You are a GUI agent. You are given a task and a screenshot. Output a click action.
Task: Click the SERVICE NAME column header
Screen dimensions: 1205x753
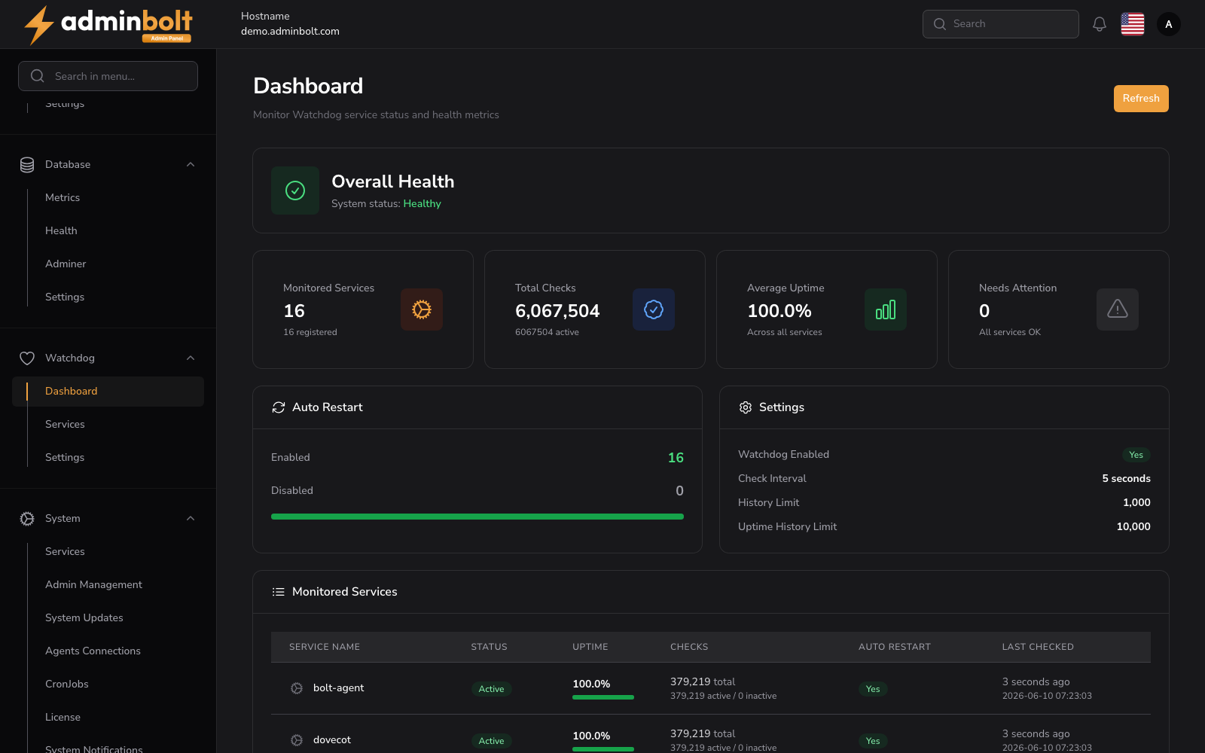coord(325,647)
